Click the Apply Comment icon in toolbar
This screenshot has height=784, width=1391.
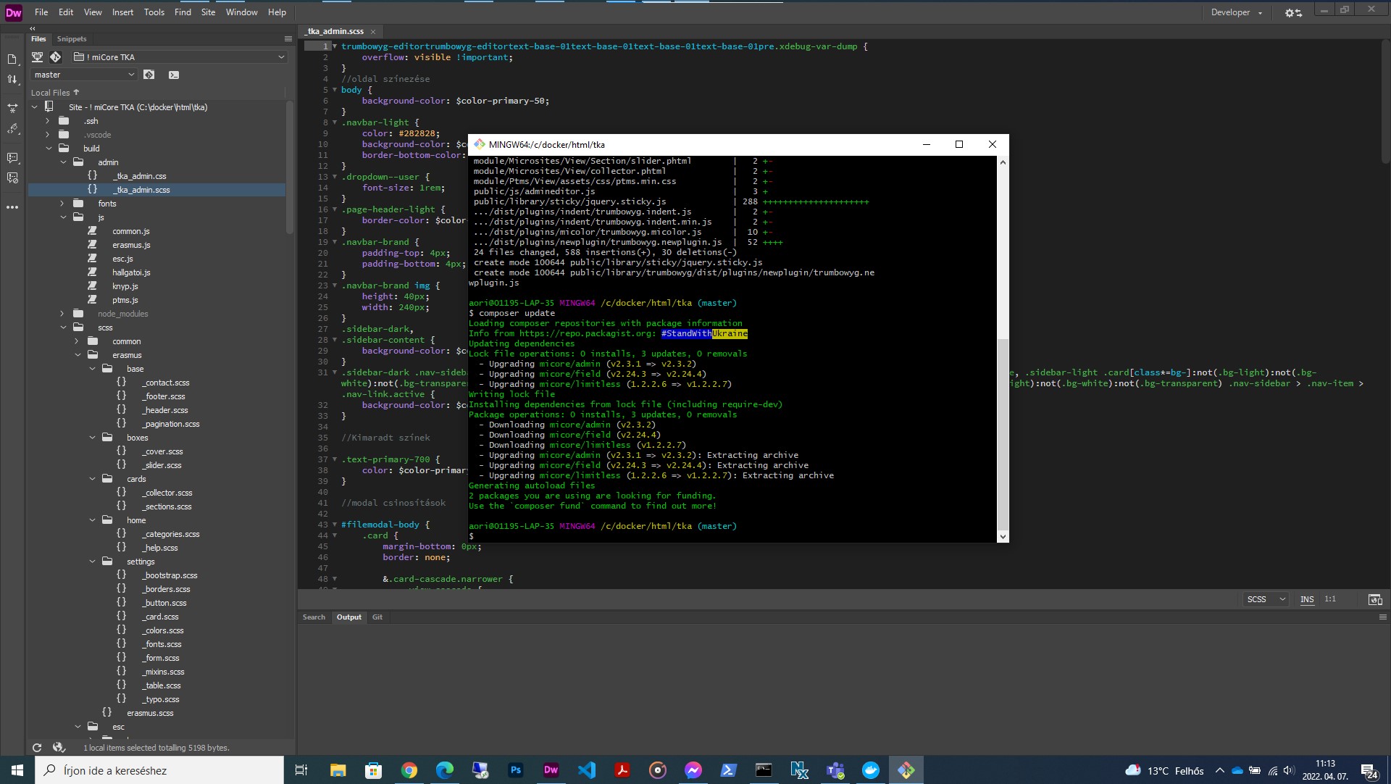click(12, 157)
